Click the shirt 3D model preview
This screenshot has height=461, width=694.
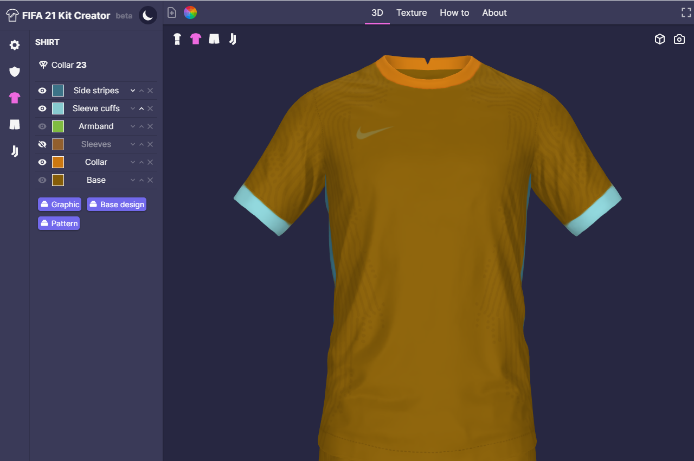coord(427,258)
